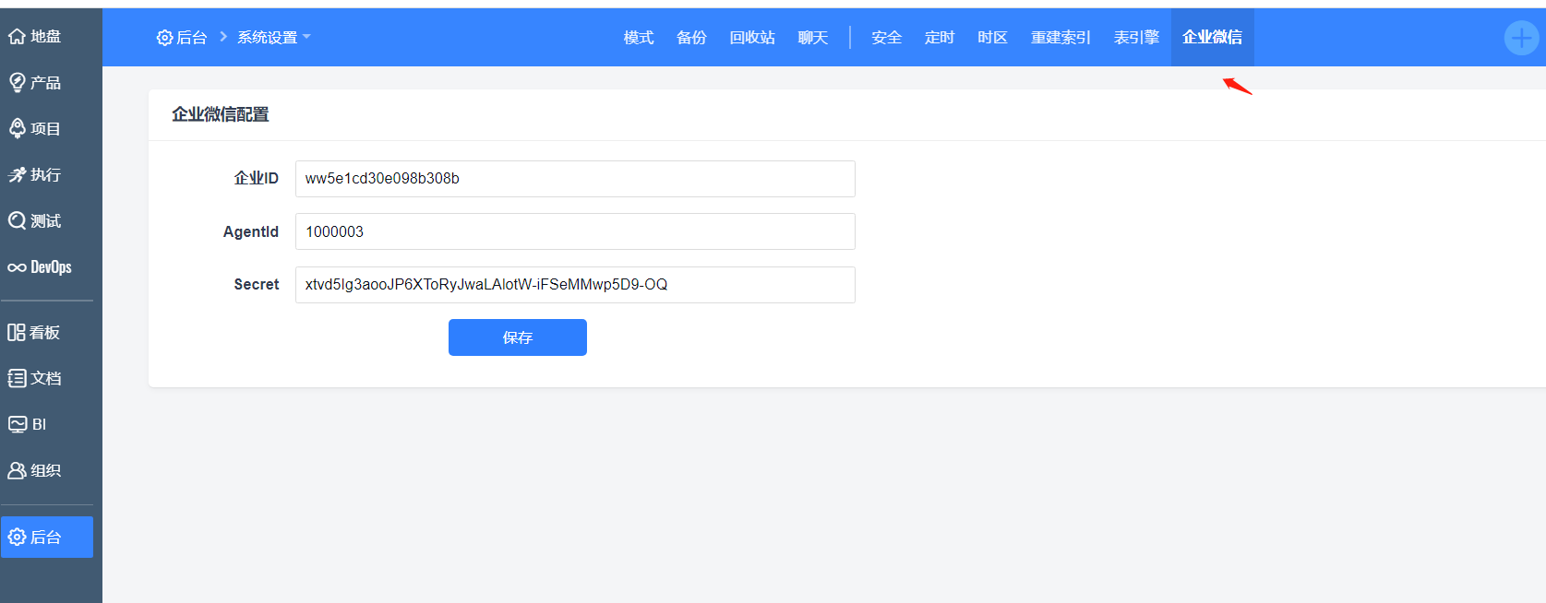
Task: Go to the 回收站 tab
Action: [x=752, y=38]
